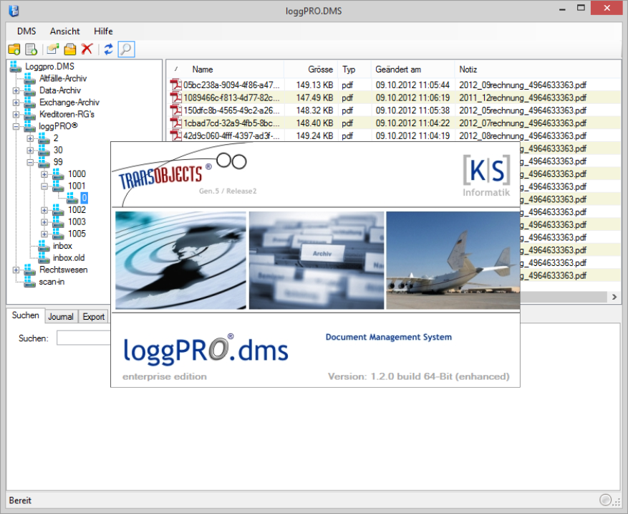628x514 pixels.
Task: Click the Altfälle-Archiv archive icon
Action: [29, 79]
